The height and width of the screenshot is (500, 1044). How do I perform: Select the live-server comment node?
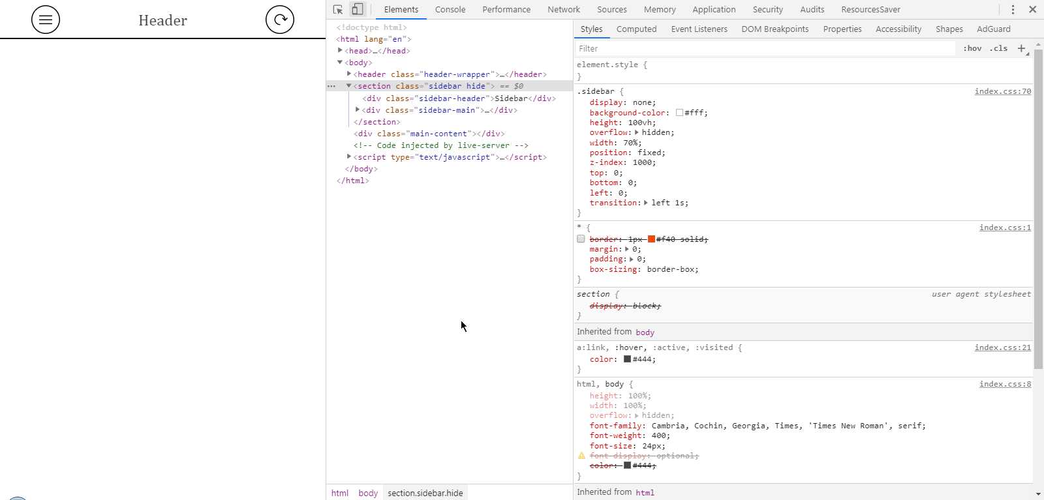tap(441, 145)
